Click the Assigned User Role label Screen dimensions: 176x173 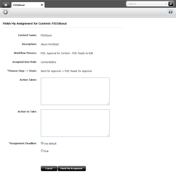pyautogui.click(x=25, y=62)
